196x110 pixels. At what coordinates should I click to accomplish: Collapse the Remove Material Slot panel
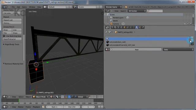coord(4,64)
